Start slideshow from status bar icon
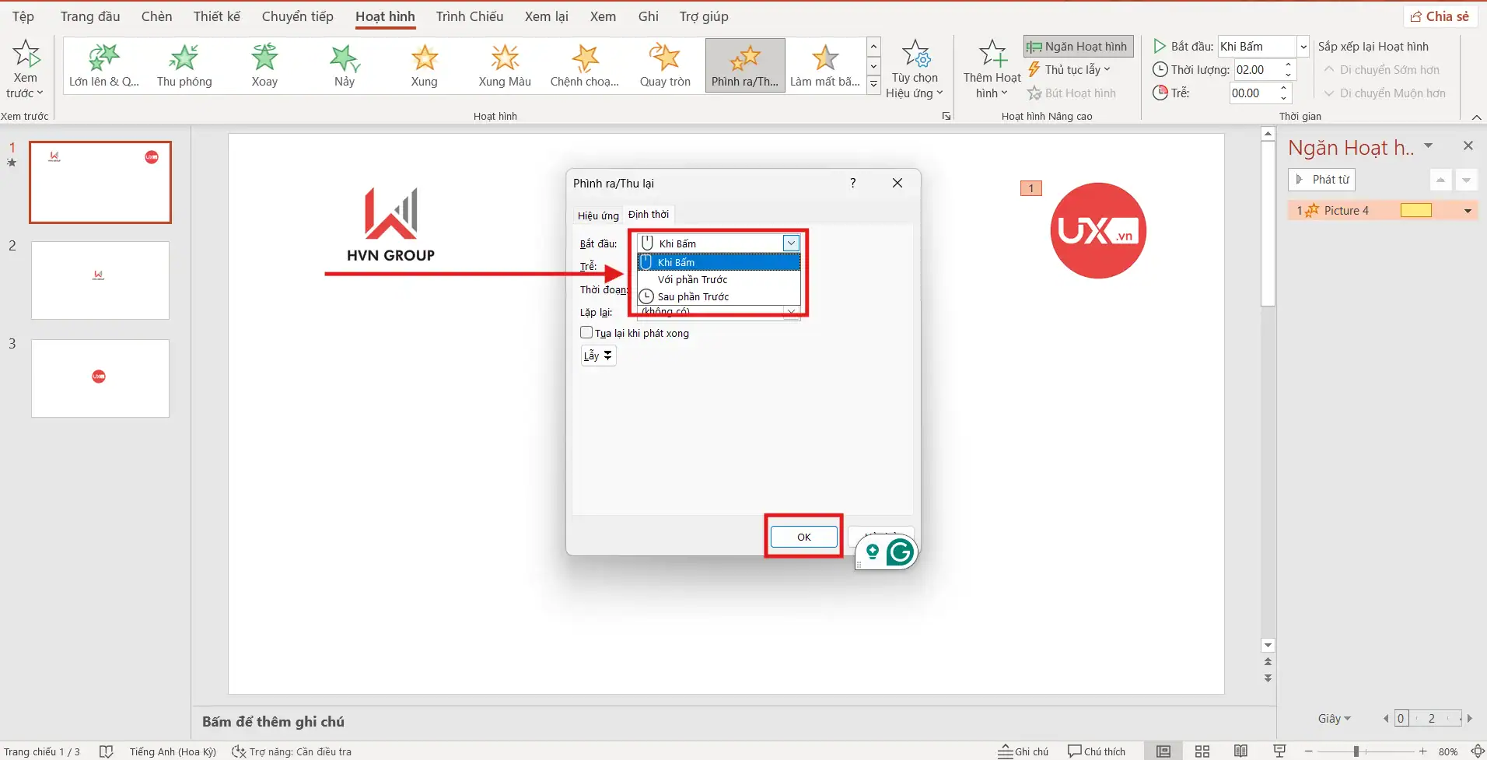Image resolution: width=1487 pixels, height=760 pixels. pyautogui.click(x=1279, y=751)
